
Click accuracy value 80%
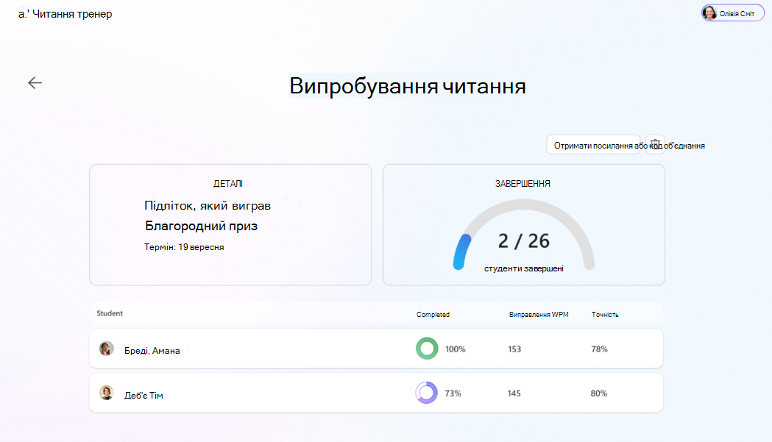(x=599, y=393)
